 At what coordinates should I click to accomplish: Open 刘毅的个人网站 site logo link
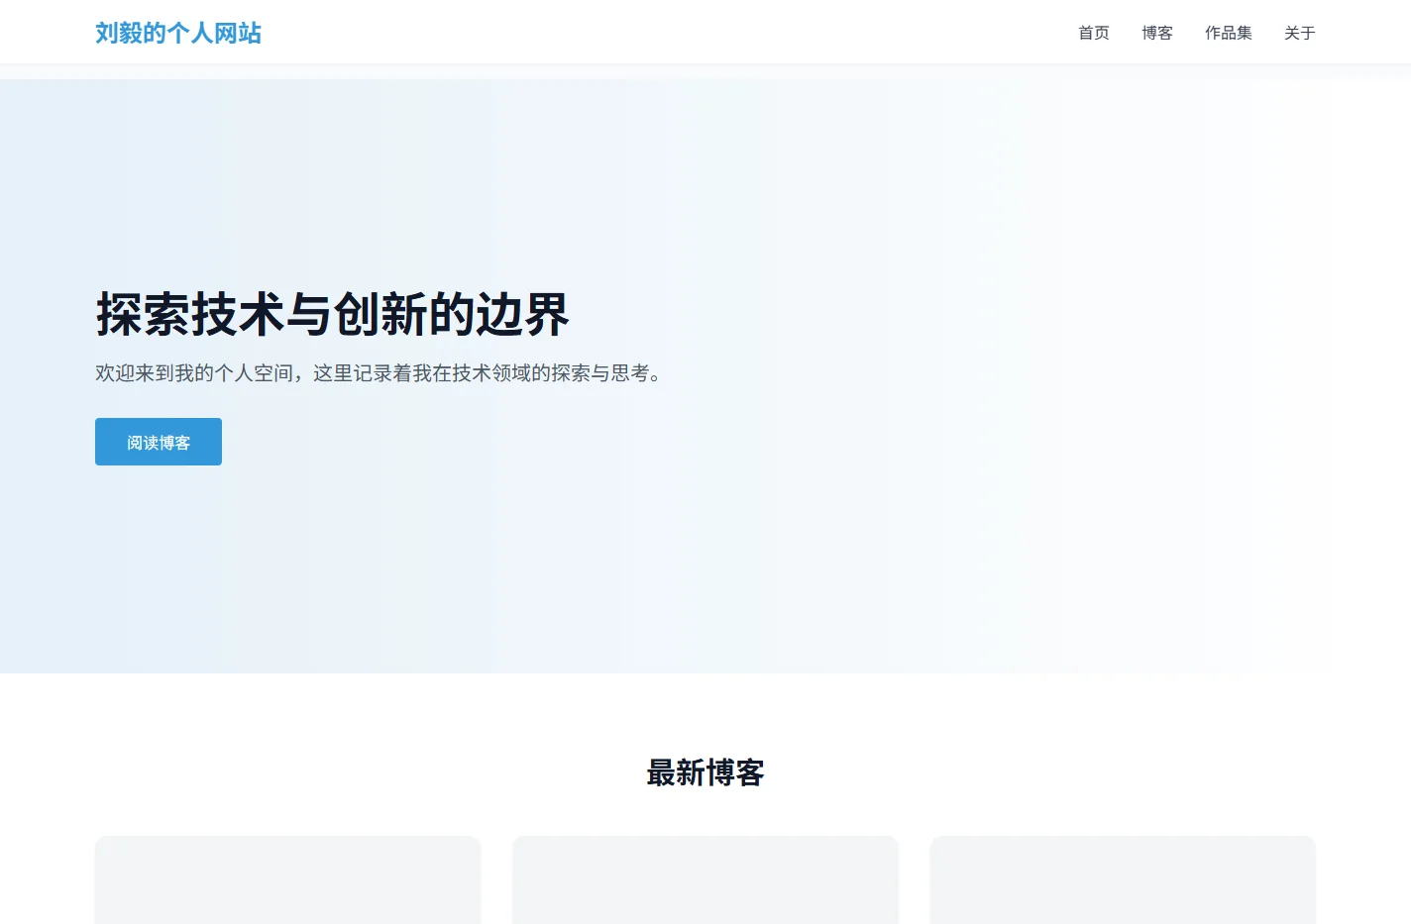[178, 33]
